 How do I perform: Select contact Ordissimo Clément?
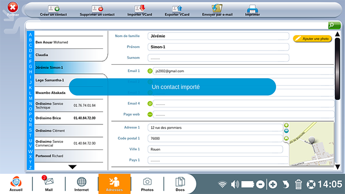click(x=69, y=131)
